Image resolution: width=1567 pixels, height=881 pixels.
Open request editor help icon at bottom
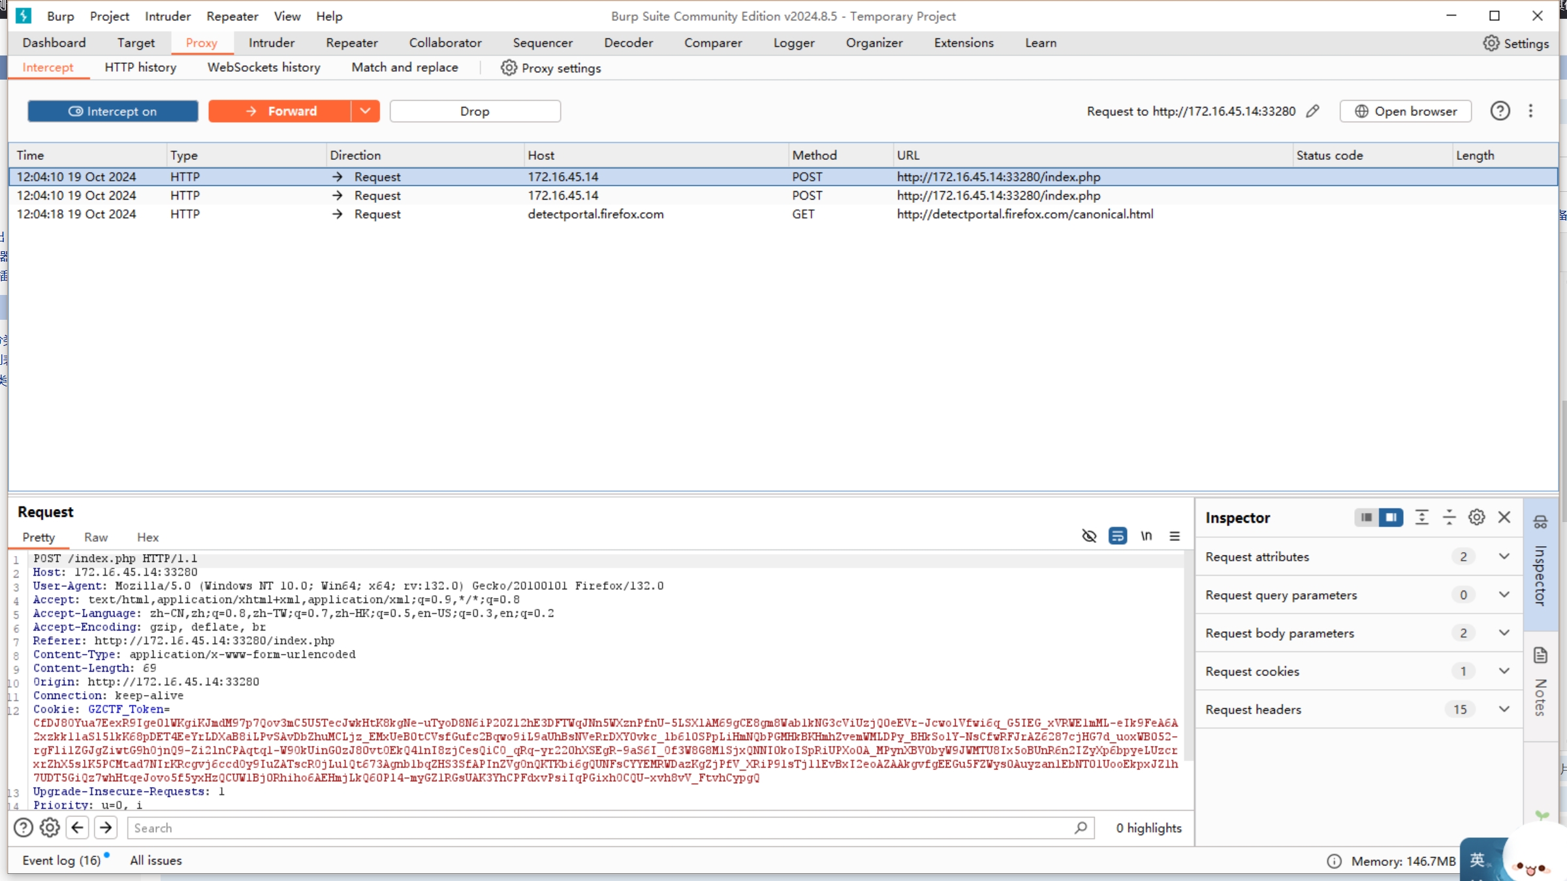tap(24, 827)
